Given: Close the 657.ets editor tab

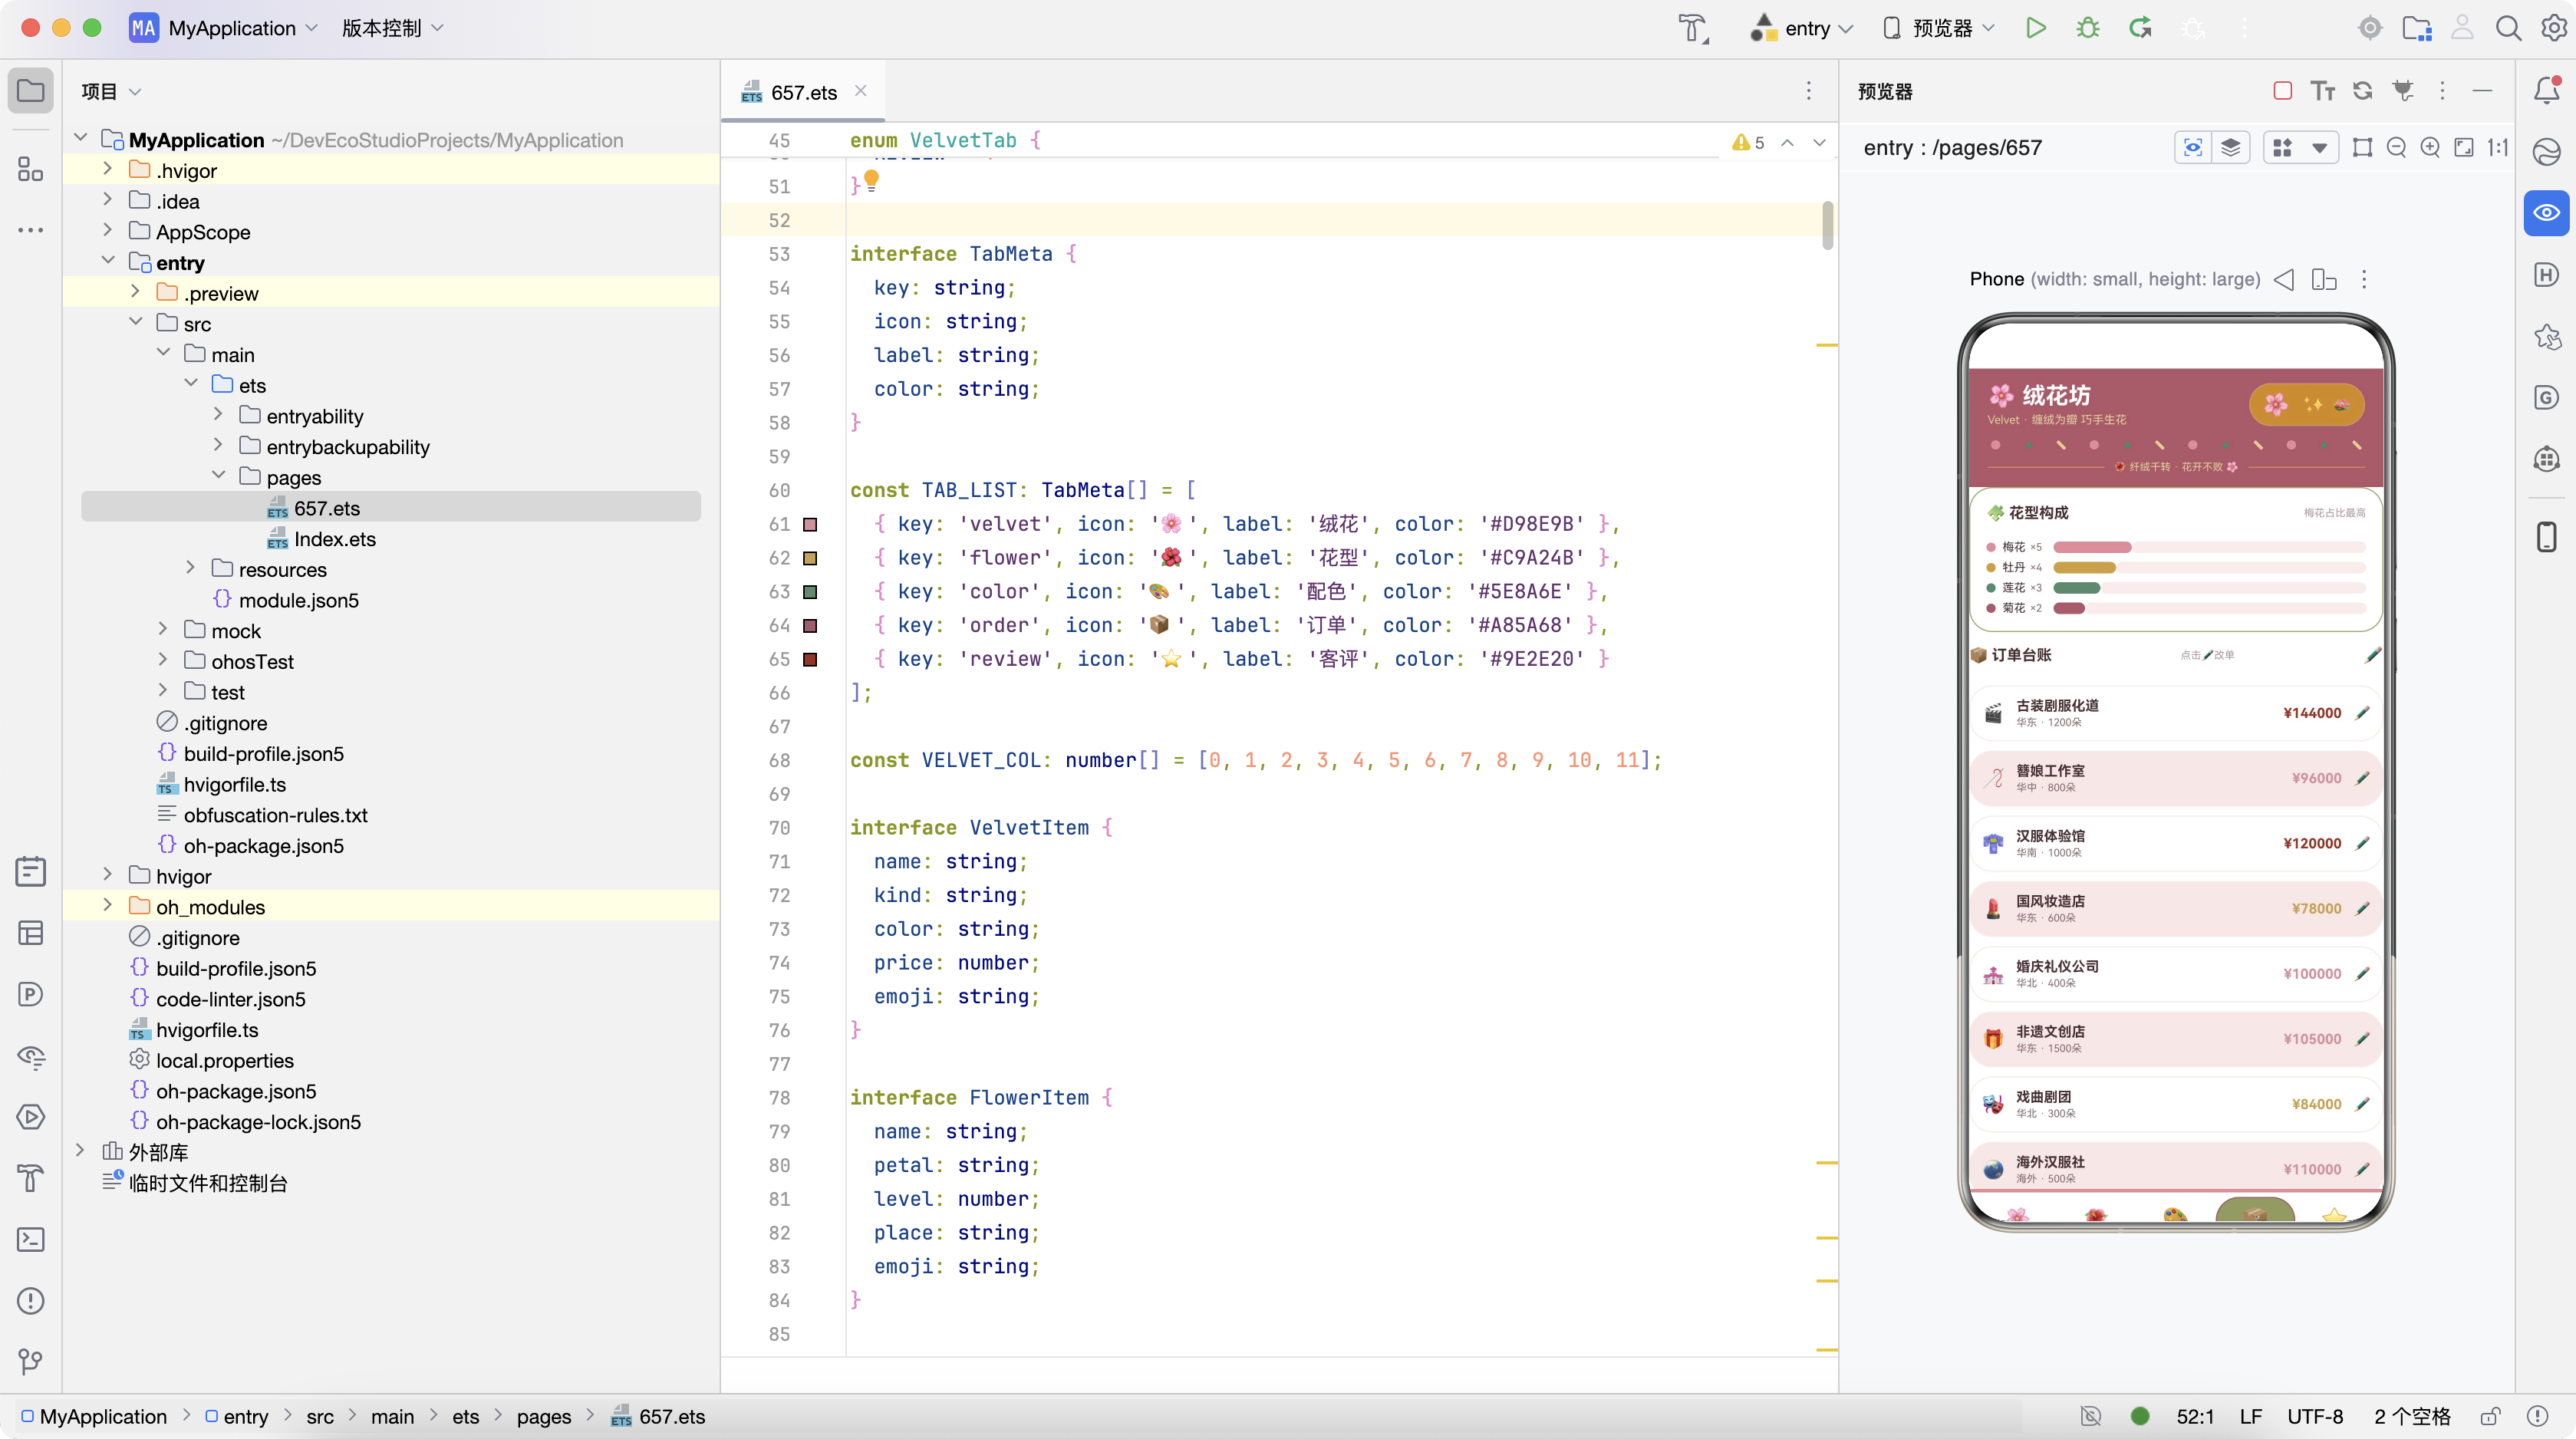Looking at the screenshot, I should 860,91.
